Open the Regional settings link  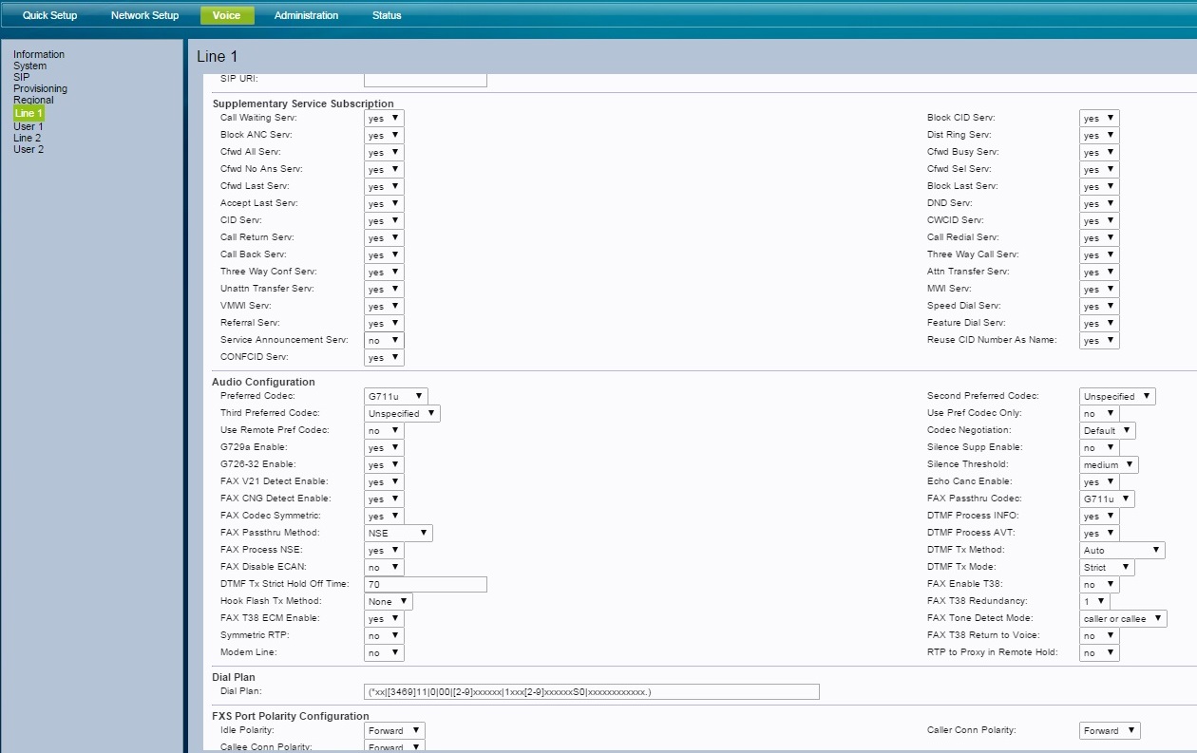(33, 100)
